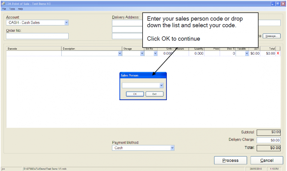The width and height of the screenshot is (287, 171).
Task: Expand the Bin No dropdown
Action: point(155,54)
